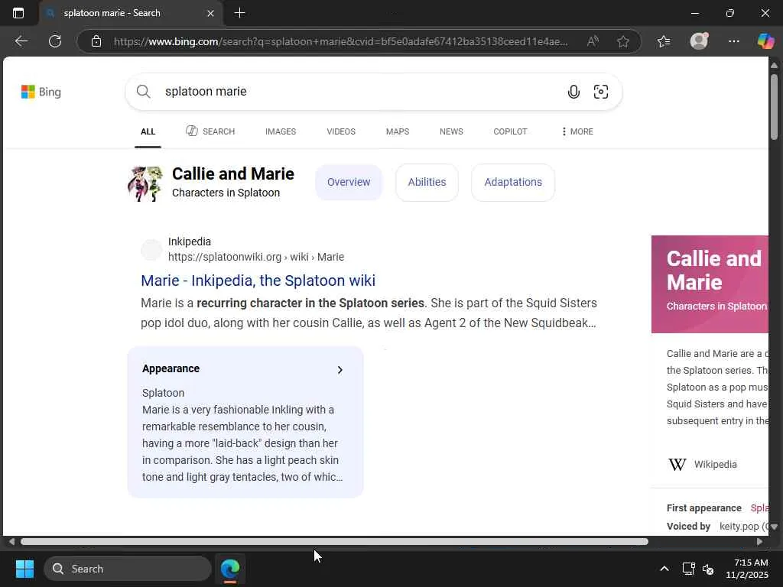Click the magnifier search icon in the search box

click(x=143, y=92)
